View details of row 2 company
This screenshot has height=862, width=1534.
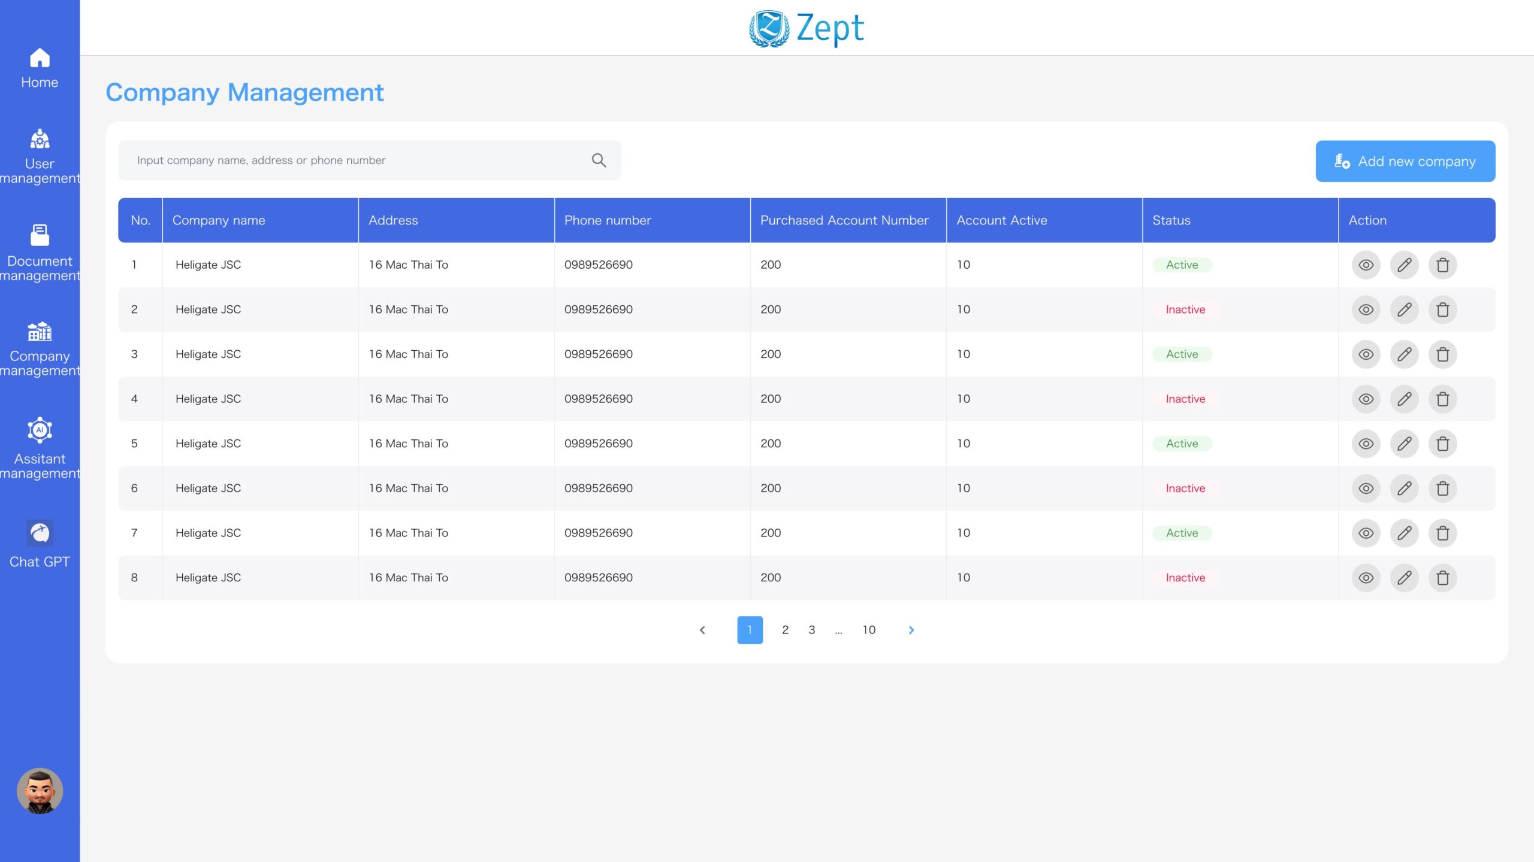coord(1366,309)
